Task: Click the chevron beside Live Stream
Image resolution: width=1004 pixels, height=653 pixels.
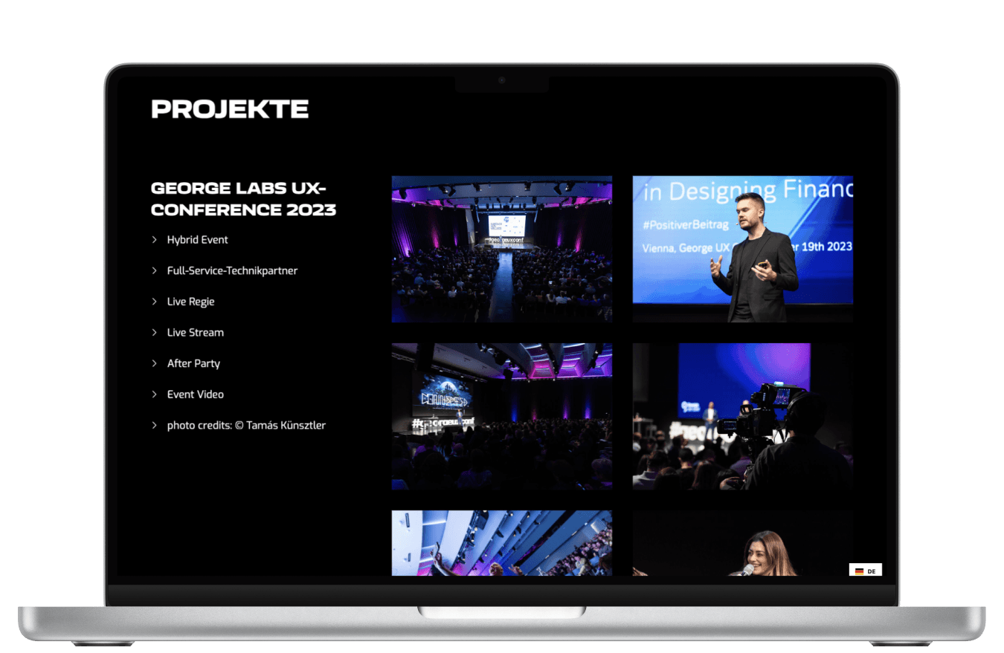Action: pyautogui.click(x=155, y=332)
